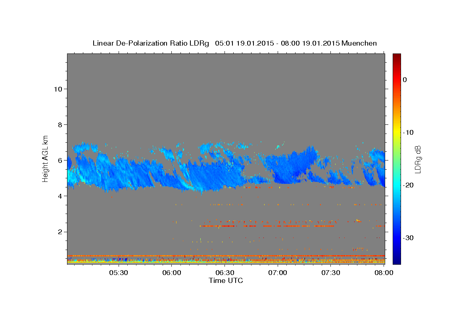Select the 07:00 time tick label
The height and width of the screenshot is (317, 476).
278,273
